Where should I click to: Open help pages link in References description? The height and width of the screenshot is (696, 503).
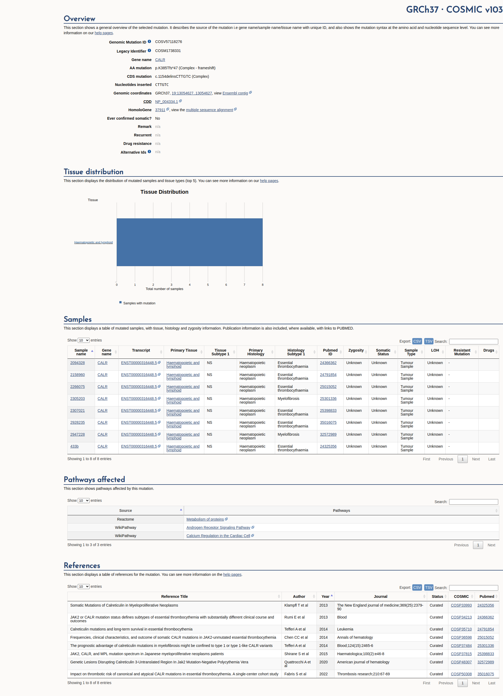232,574
